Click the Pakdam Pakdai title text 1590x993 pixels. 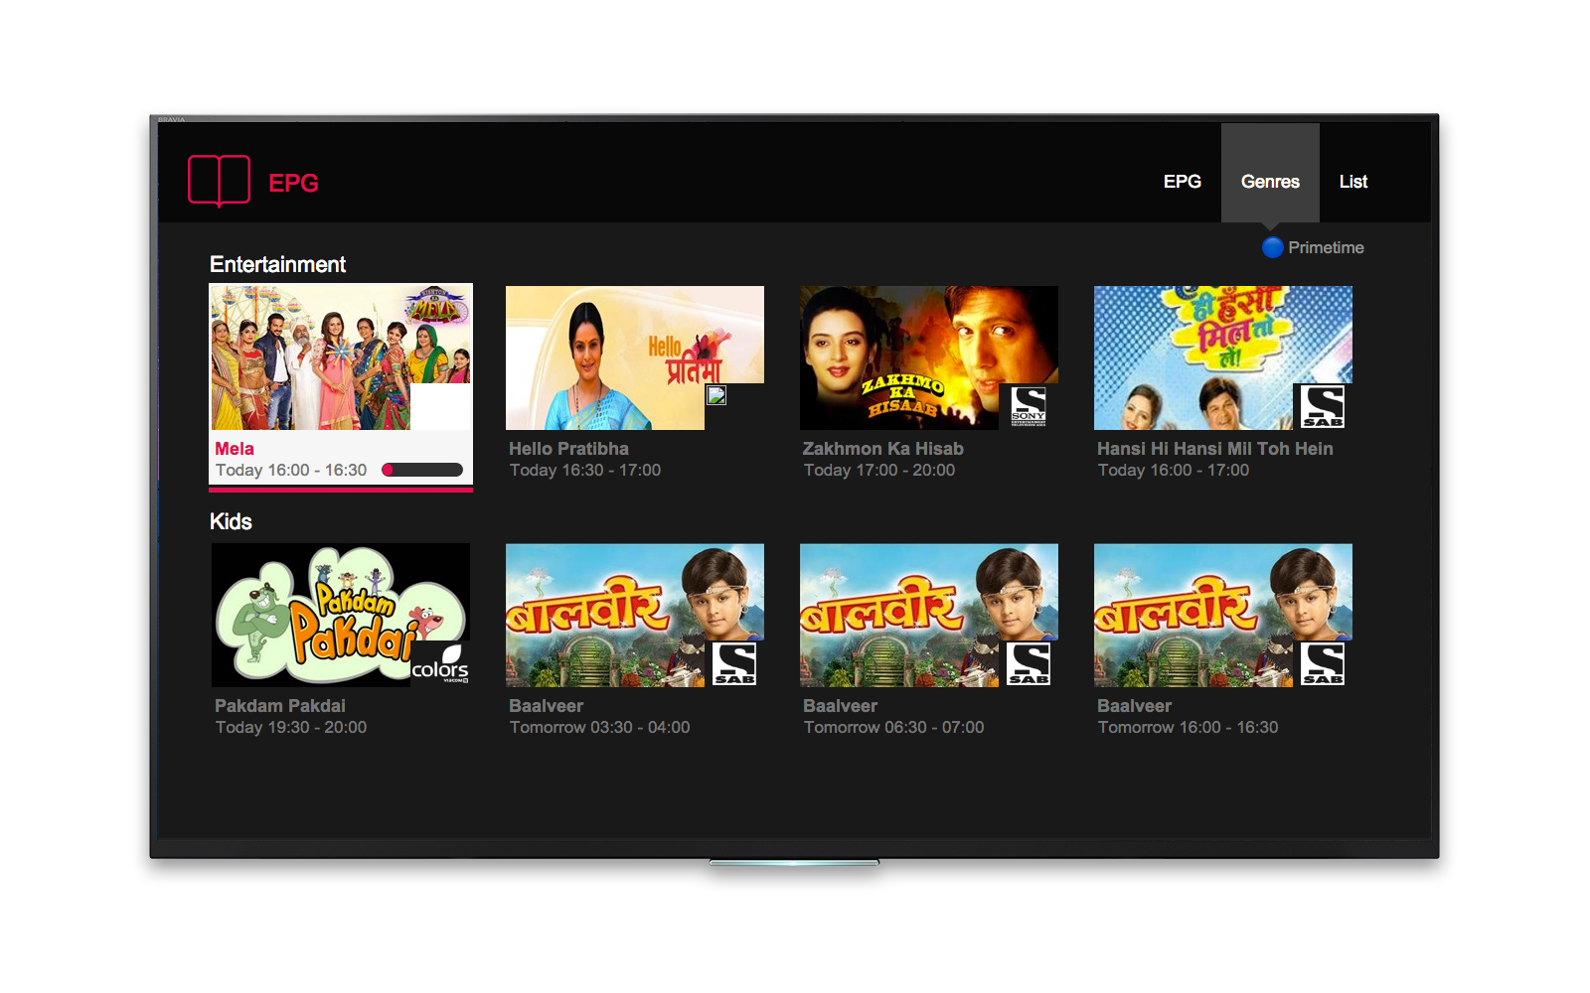click(x=280, y=706)
